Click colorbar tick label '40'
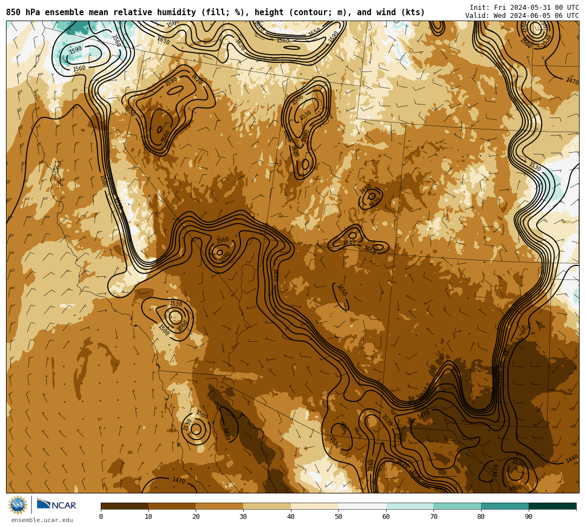This screenshot has width=585, height=527. [x=291, y=517]
